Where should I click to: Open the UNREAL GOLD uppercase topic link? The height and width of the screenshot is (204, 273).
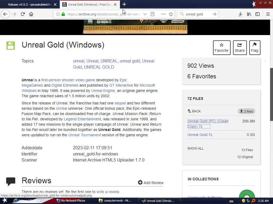(99, 67)
